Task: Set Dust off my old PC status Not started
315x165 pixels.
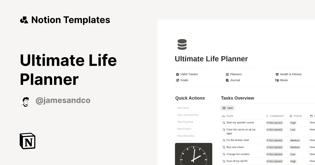Action: [x=275, y=161]
